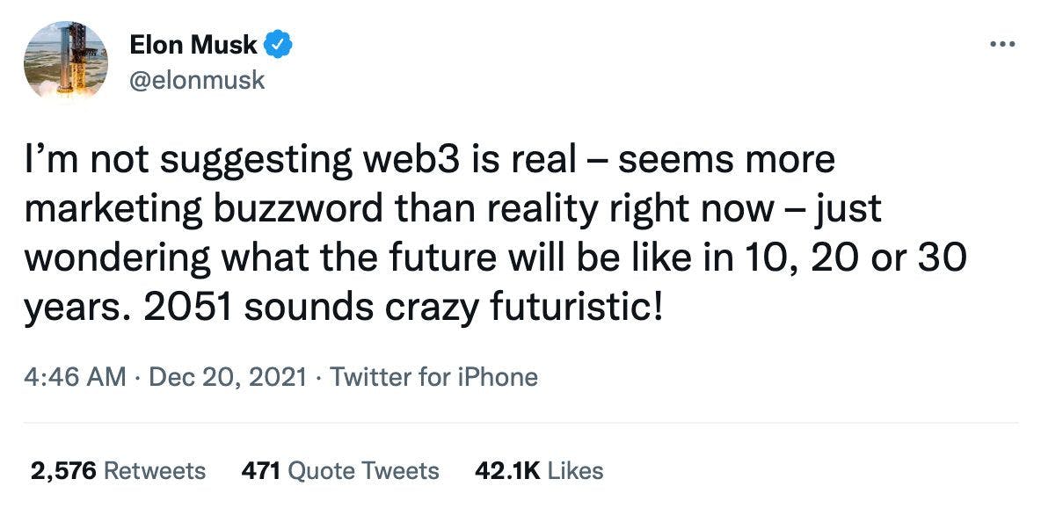Click the 42.1K like count

coord(507,470)
